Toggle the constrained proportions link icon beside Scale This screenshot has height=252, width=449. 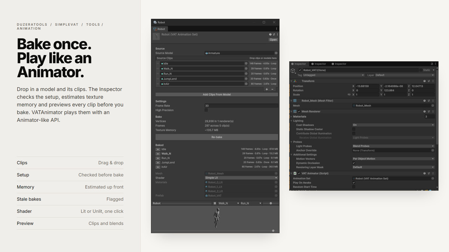point(349,94)
